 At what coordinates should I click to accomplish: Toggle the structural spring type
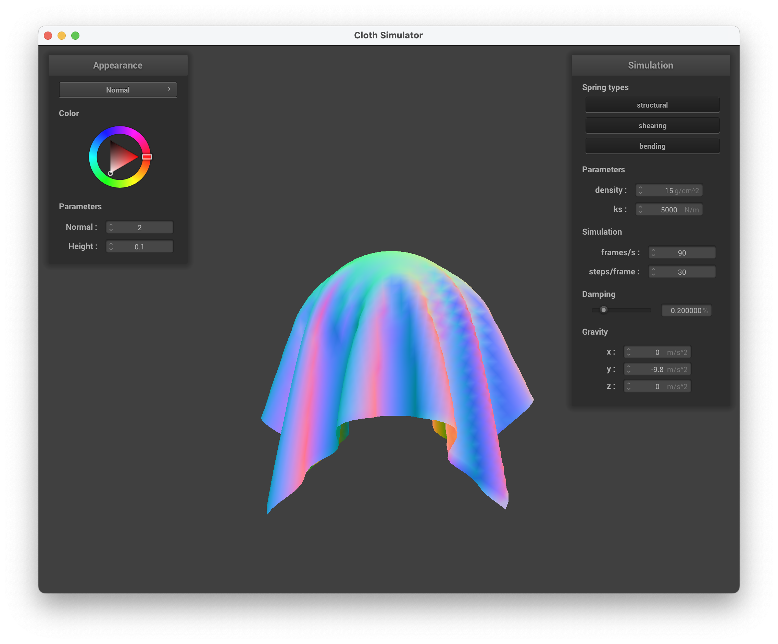pos(652,105)
